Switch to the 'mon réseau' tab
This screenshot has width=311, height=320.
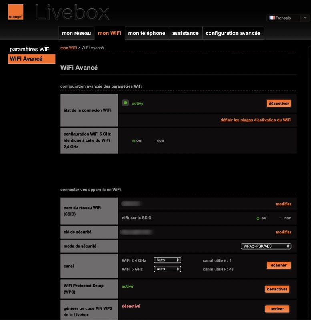tap(76, 33)
